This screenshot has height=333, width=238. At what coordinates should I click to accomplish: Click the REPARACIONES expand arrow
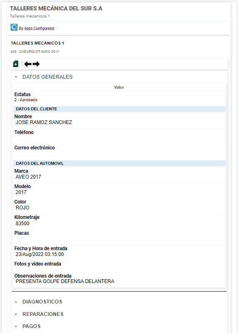(x=16, y=314)
